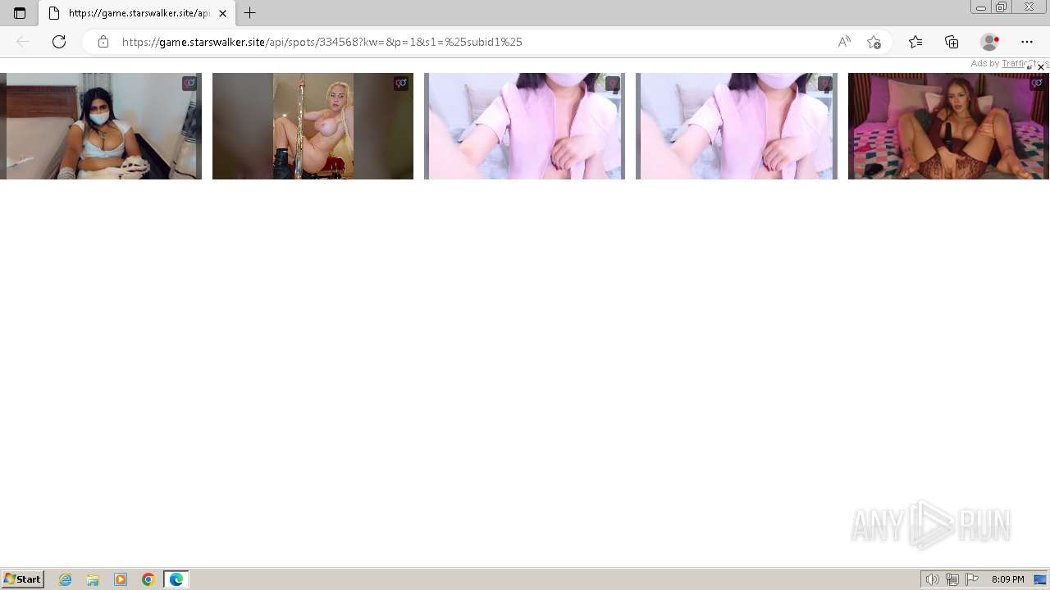Select the game.starswalker.site browser tab
The image size is (1050, 590).
(136, 13)
